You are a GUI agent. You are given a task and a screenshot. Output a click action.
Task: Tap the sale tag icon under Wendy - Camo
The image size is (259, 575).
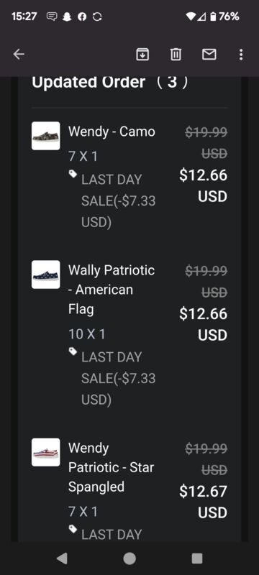click(x=73, y=173)
